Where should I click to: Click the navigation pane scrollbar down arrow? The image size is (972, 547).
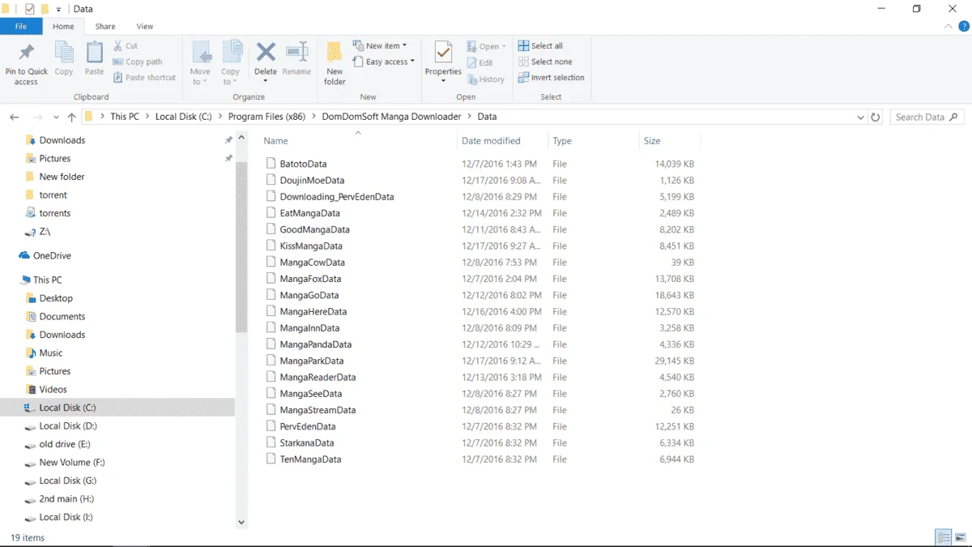(x=241, y=523)
